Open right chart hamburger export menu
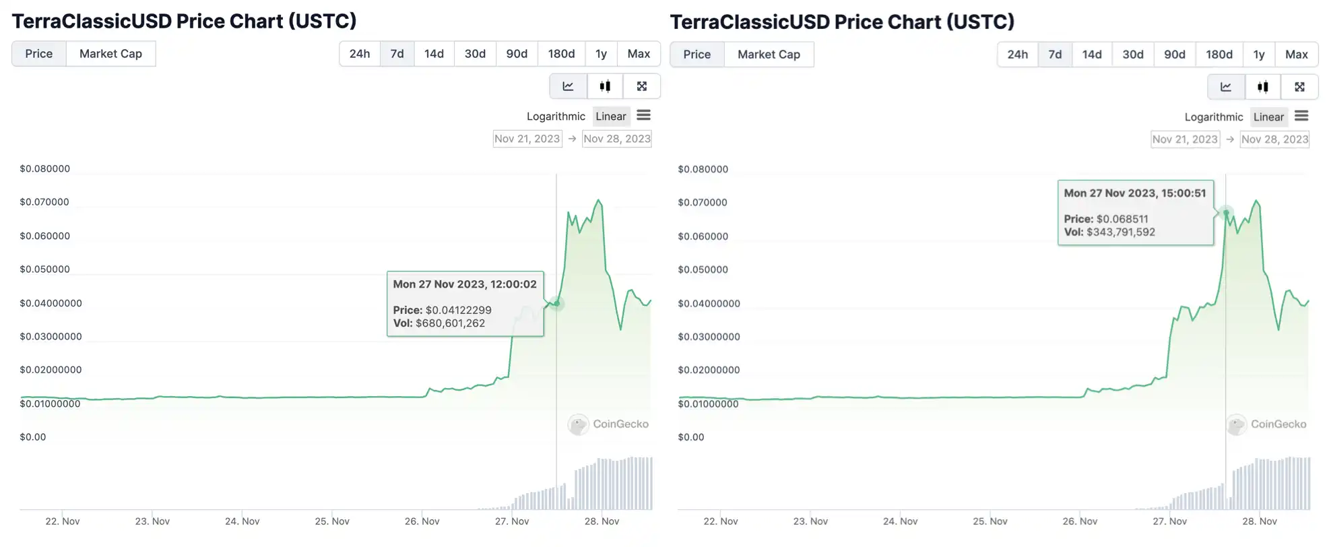 point(1301,116)
